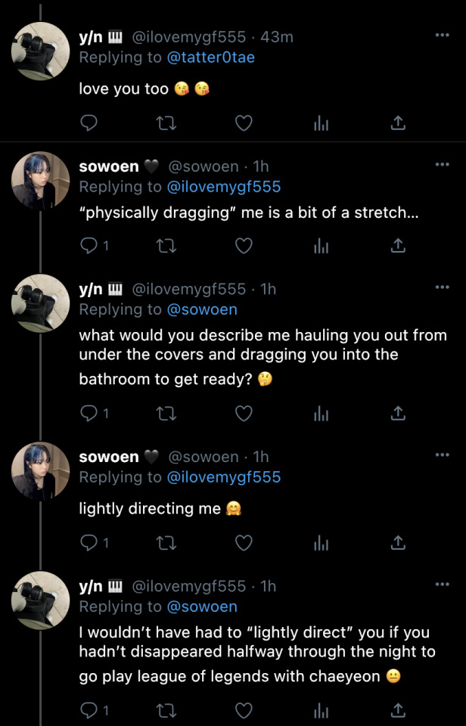
Task: Open more options on league of legends tweet
Action: click(x=442, y=584)
